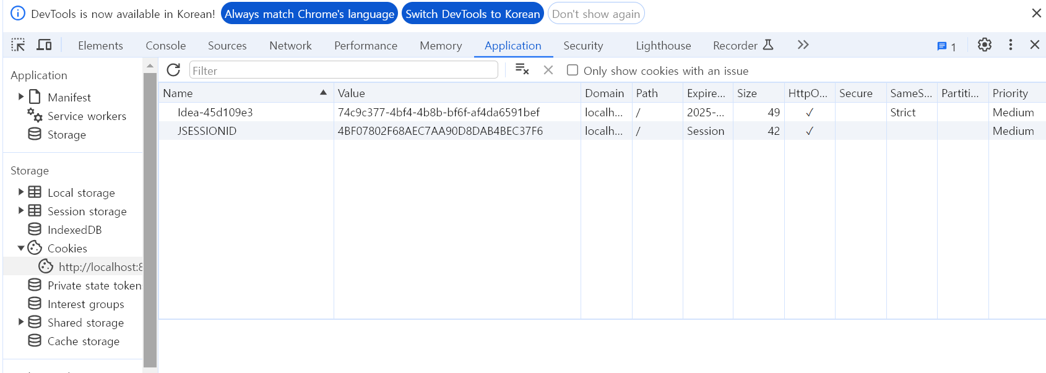Click Storage database icon under Application
Viewport: 1046px width, 373px height.
[x=35, y=134]
